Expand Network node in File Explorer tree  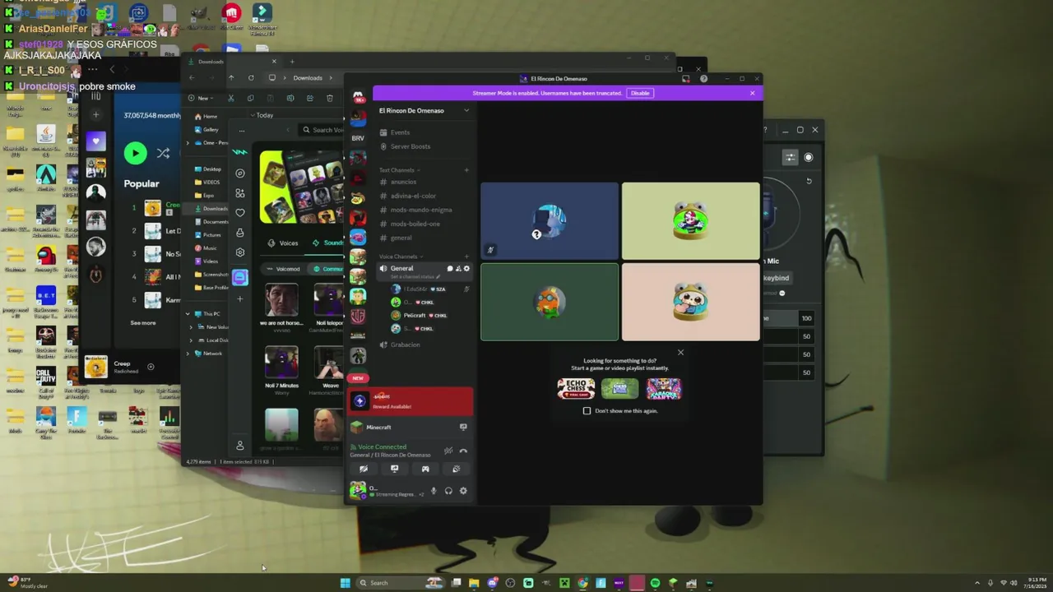(188, 354)
